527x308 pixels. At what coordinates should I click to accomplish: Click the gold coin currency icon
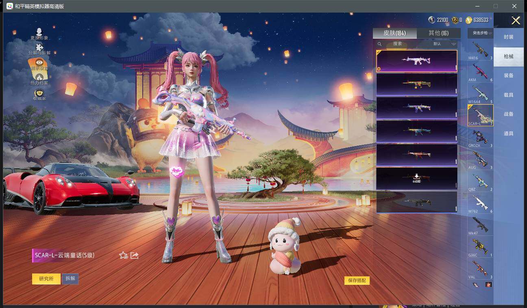coord(468,20)
